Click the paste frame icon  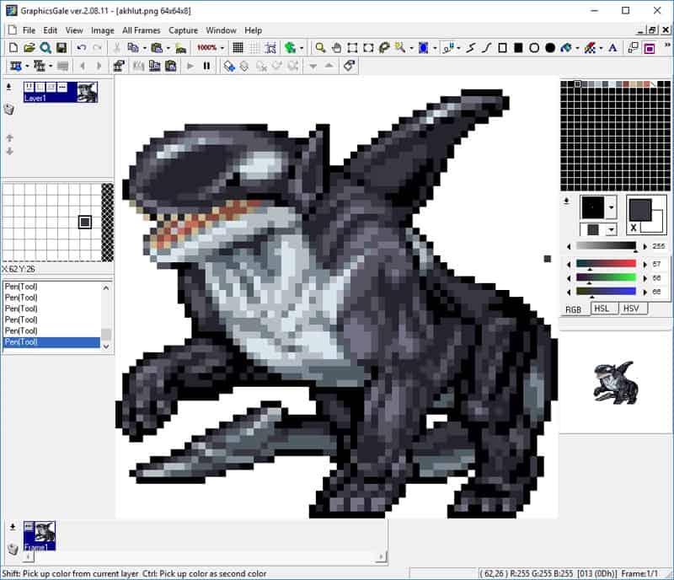[171, 66]
